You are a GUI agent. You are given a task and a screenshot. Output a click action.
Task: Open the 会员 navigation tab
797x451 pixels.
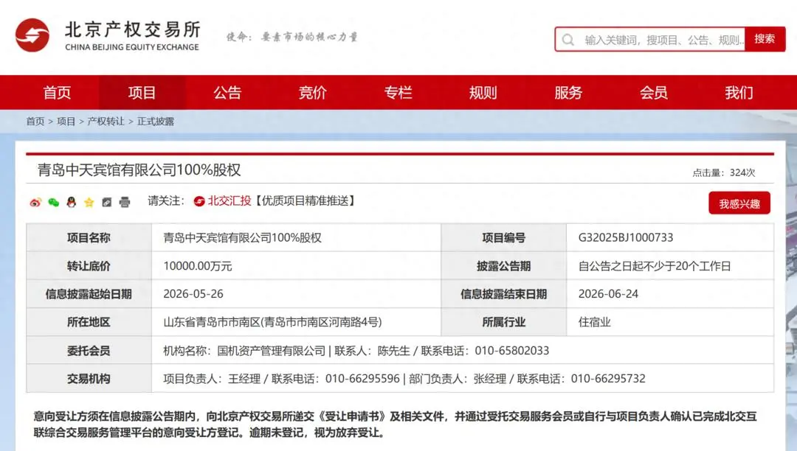pyautogui.click(x=654, y=92)
